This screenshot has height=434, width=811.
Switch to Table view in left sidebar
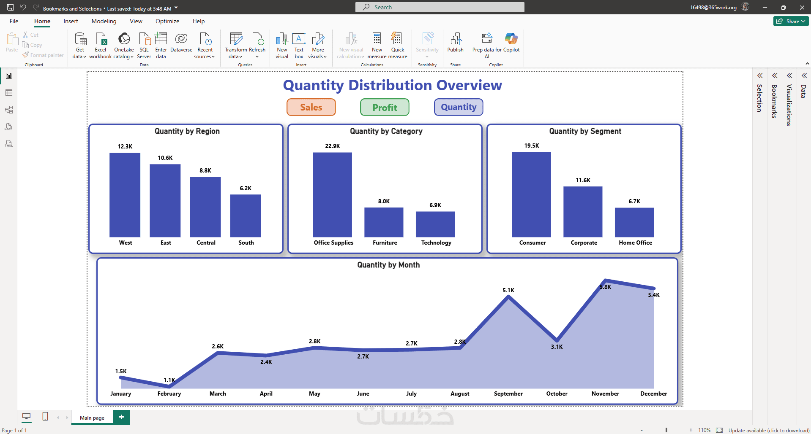pos(9,93)
